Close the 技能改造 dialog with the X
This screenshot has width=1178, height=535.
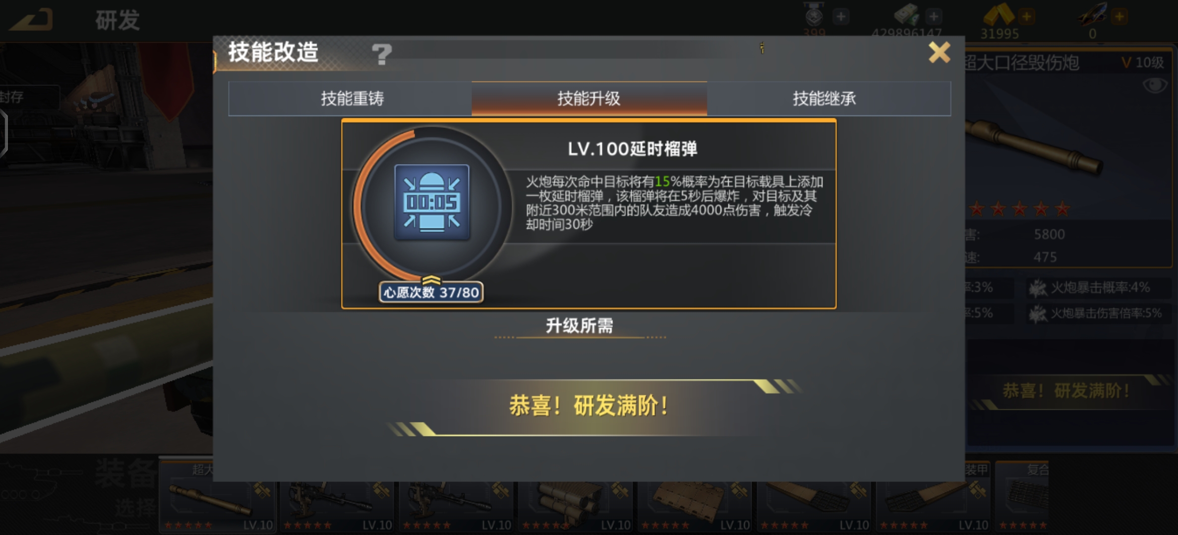(939, 52)
